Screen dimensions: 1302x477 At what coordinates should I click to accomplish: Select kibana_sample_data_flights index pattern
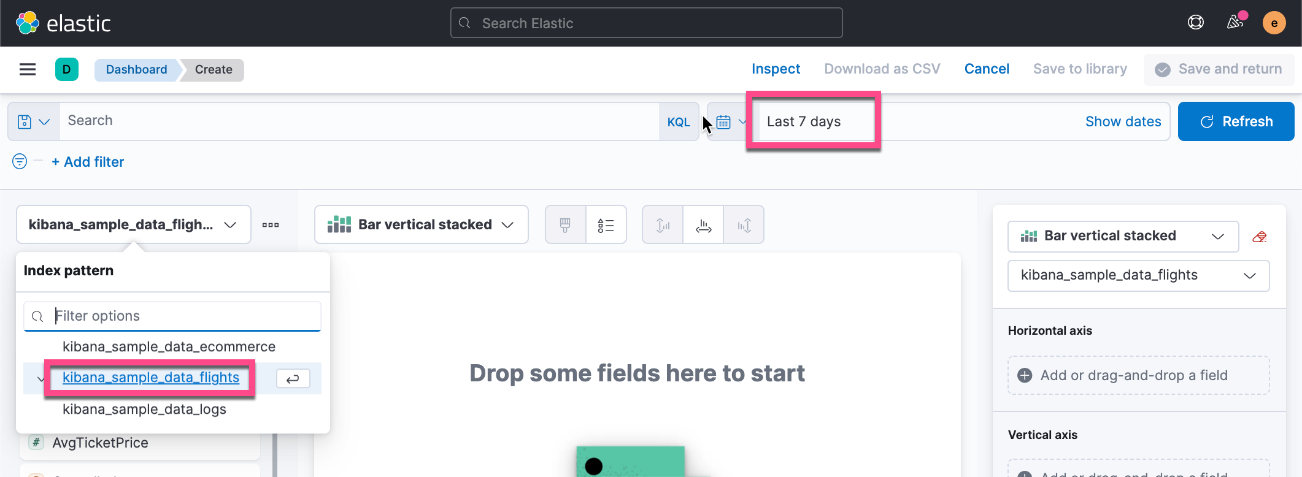coord(151,378)
